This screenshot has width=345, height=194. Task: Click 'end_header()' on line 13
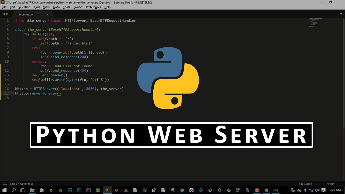[55, 75]
